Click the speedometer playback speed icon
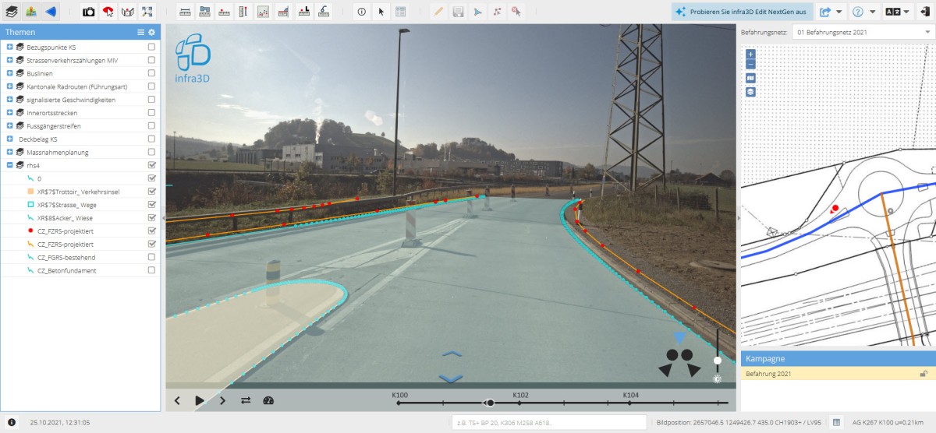 [268, 400]
